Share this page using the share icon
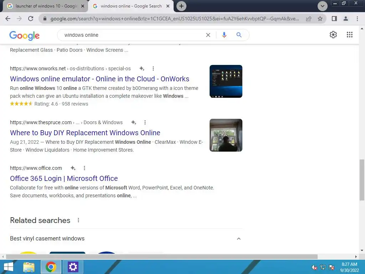Image resolution: width=365 pixels, height=274 pixels. coord(309,19)
